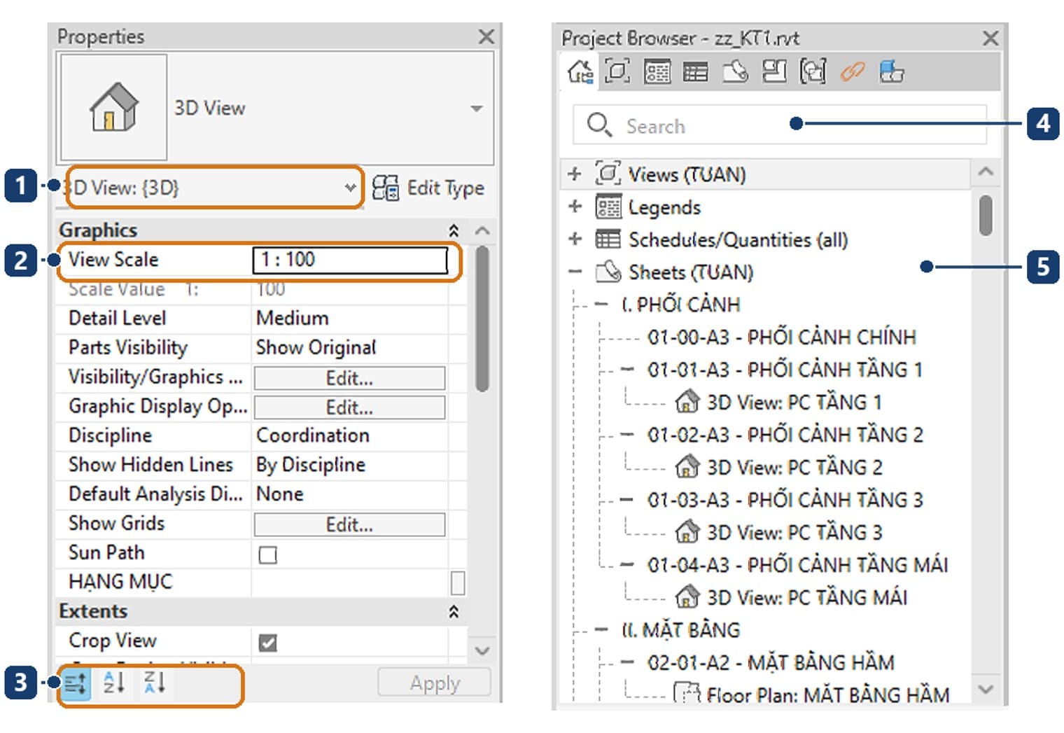
Task: Collapse the 01-03-A3 PHỐI CẢNH TẦNG 3 sheet
Action: (627, 499)
